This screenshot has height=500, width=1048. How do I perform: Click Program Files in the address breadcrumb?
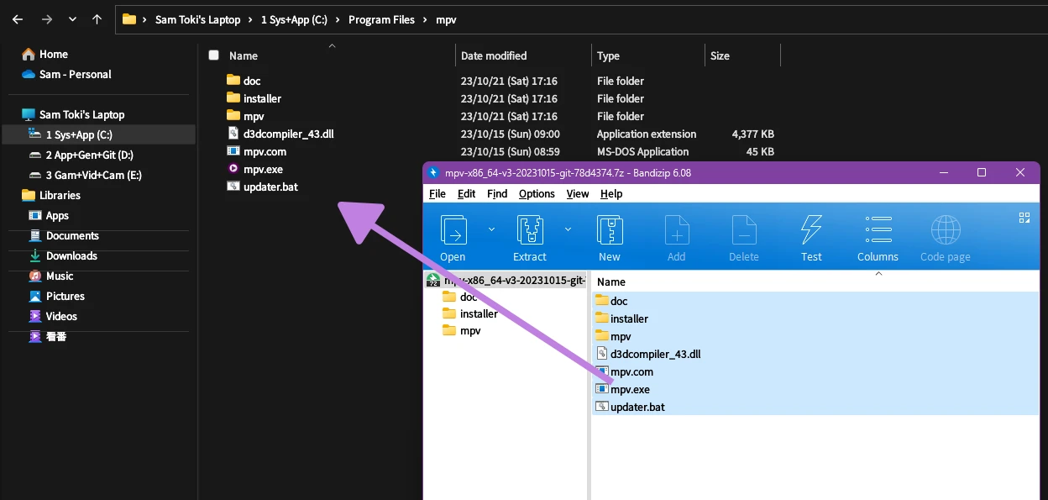(381, 19)
